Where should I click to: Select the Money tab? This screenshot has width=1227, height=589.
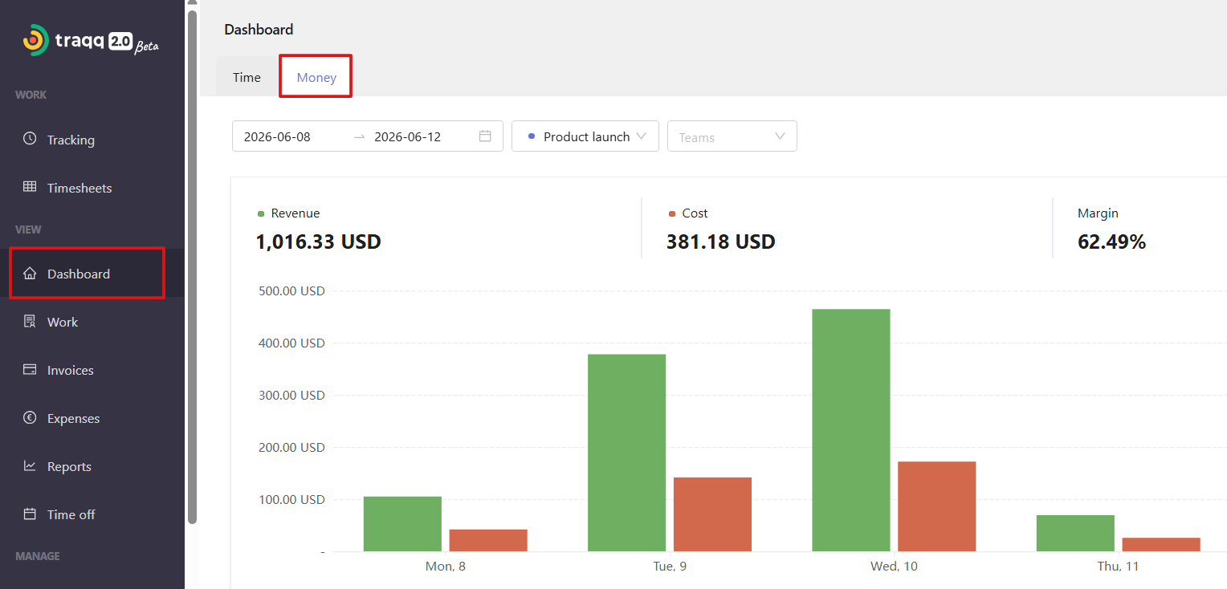pyautogui.click(x=316, y=77)
